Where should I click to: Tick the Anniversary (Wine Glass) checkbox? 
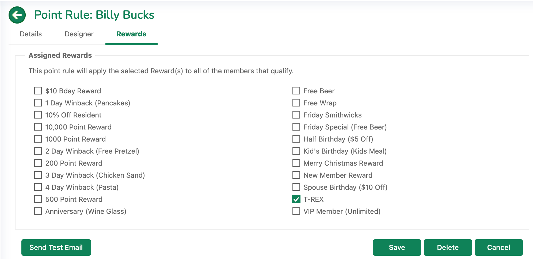tap(38, 211)
